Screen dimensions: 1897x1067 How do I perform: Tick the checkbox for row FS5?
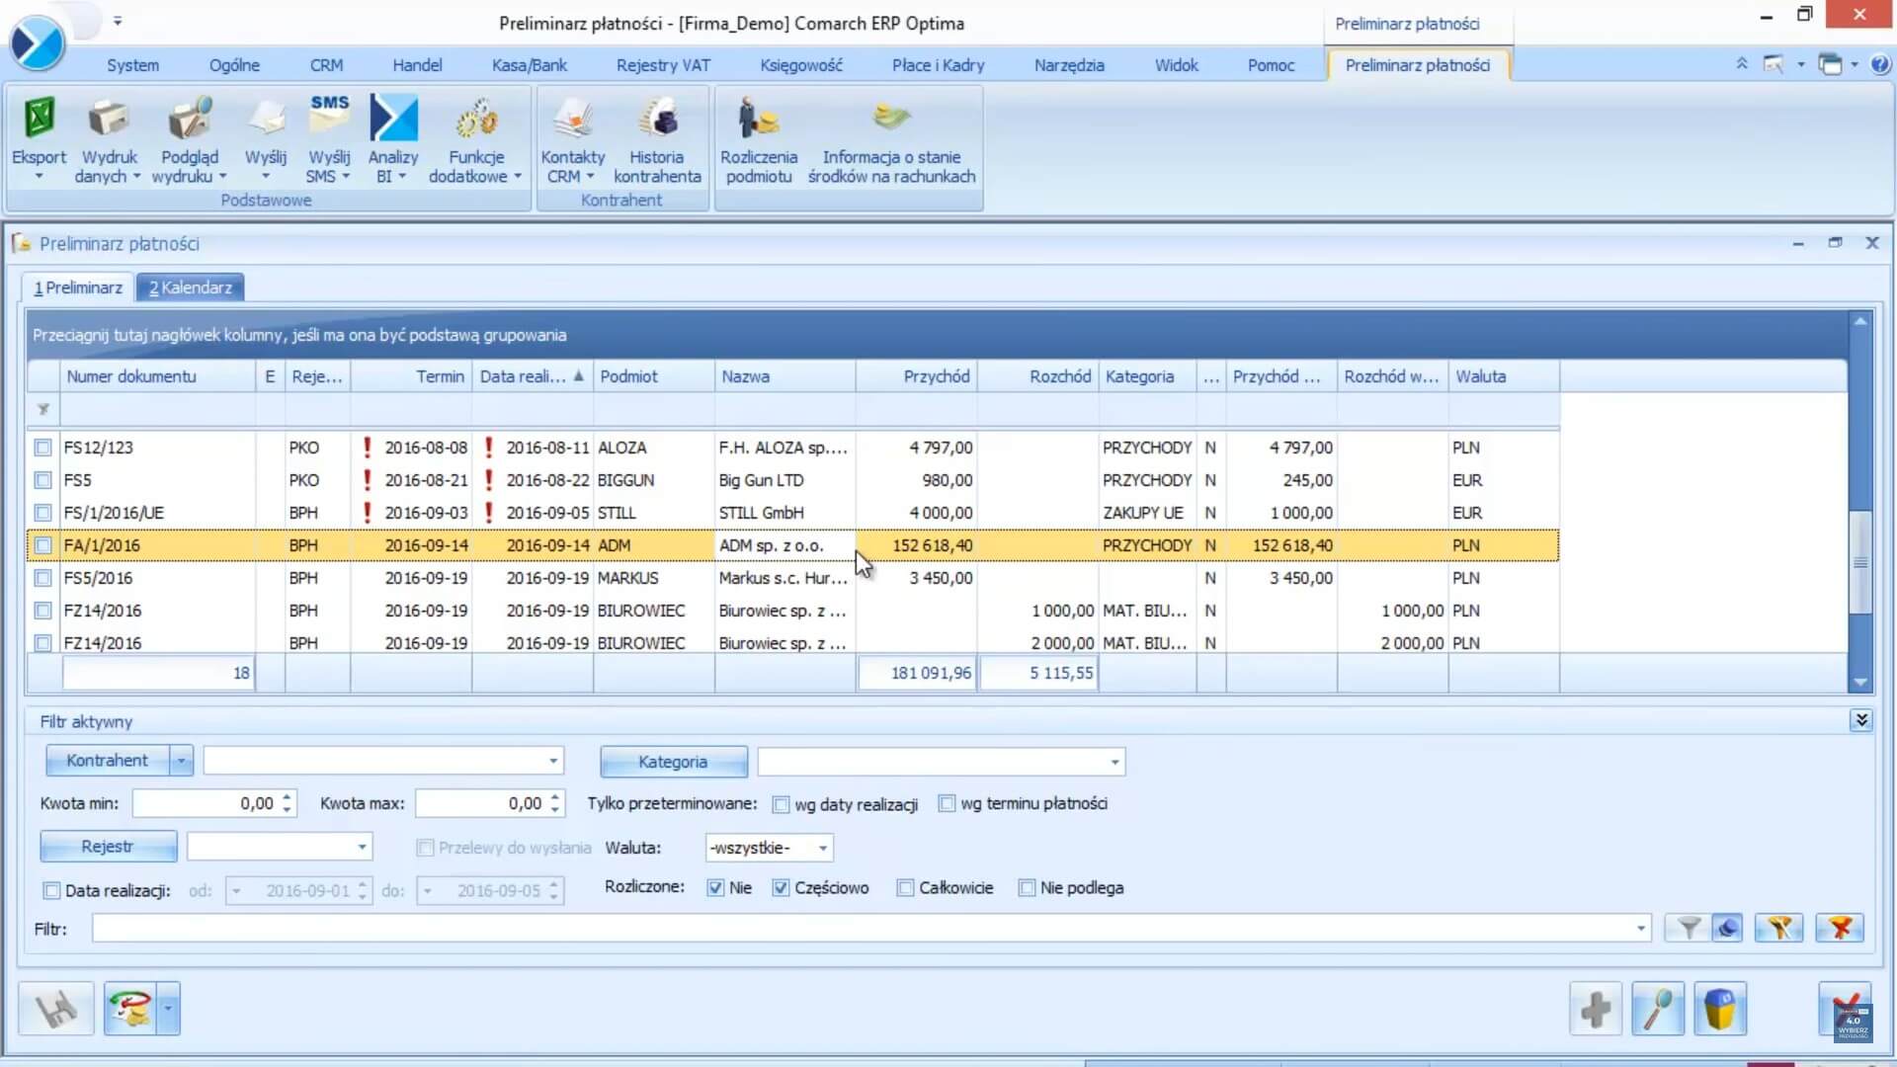[42, 480]
